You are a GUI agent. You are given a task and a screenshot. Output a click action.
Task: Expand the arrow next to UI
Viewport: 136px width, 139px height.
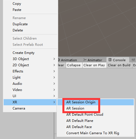click(x=54, y=96)
